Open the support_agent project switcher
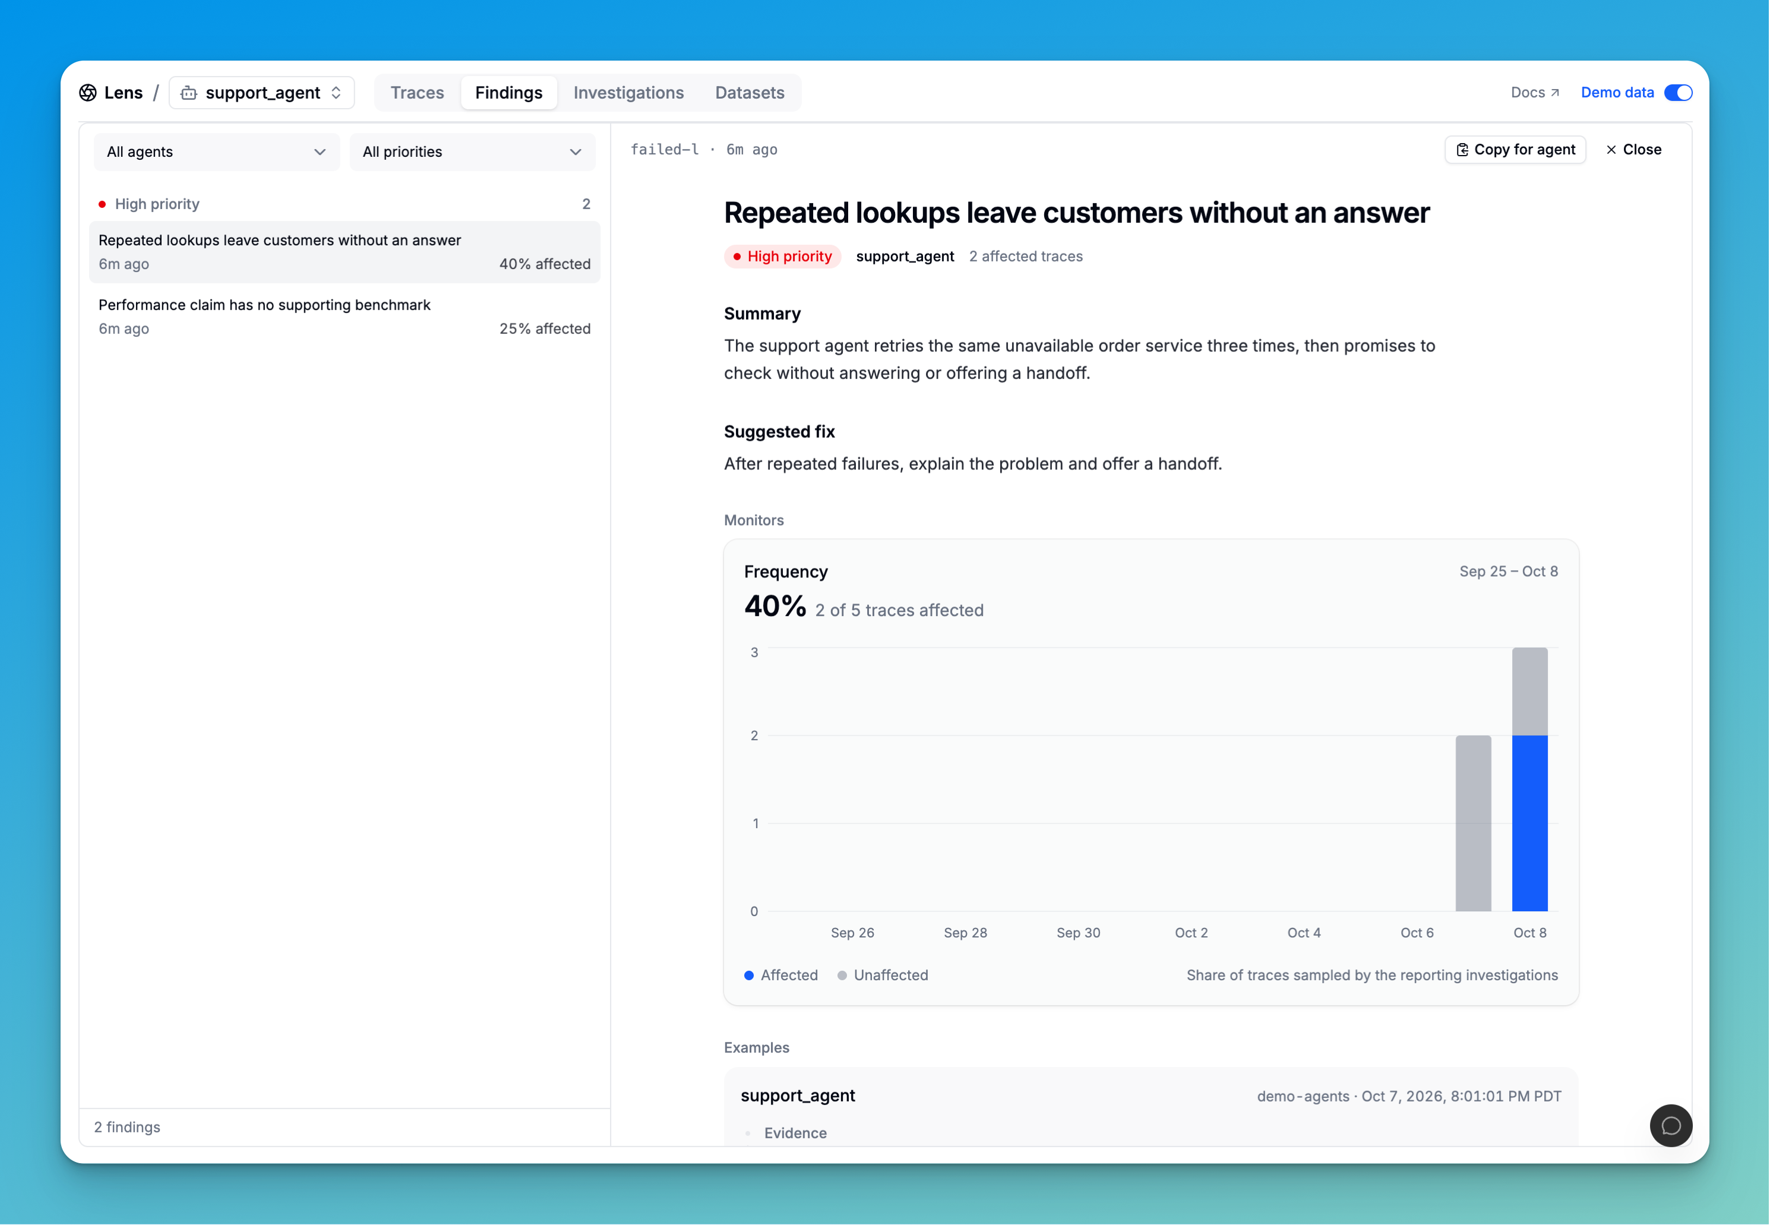 tap(261, 93)
